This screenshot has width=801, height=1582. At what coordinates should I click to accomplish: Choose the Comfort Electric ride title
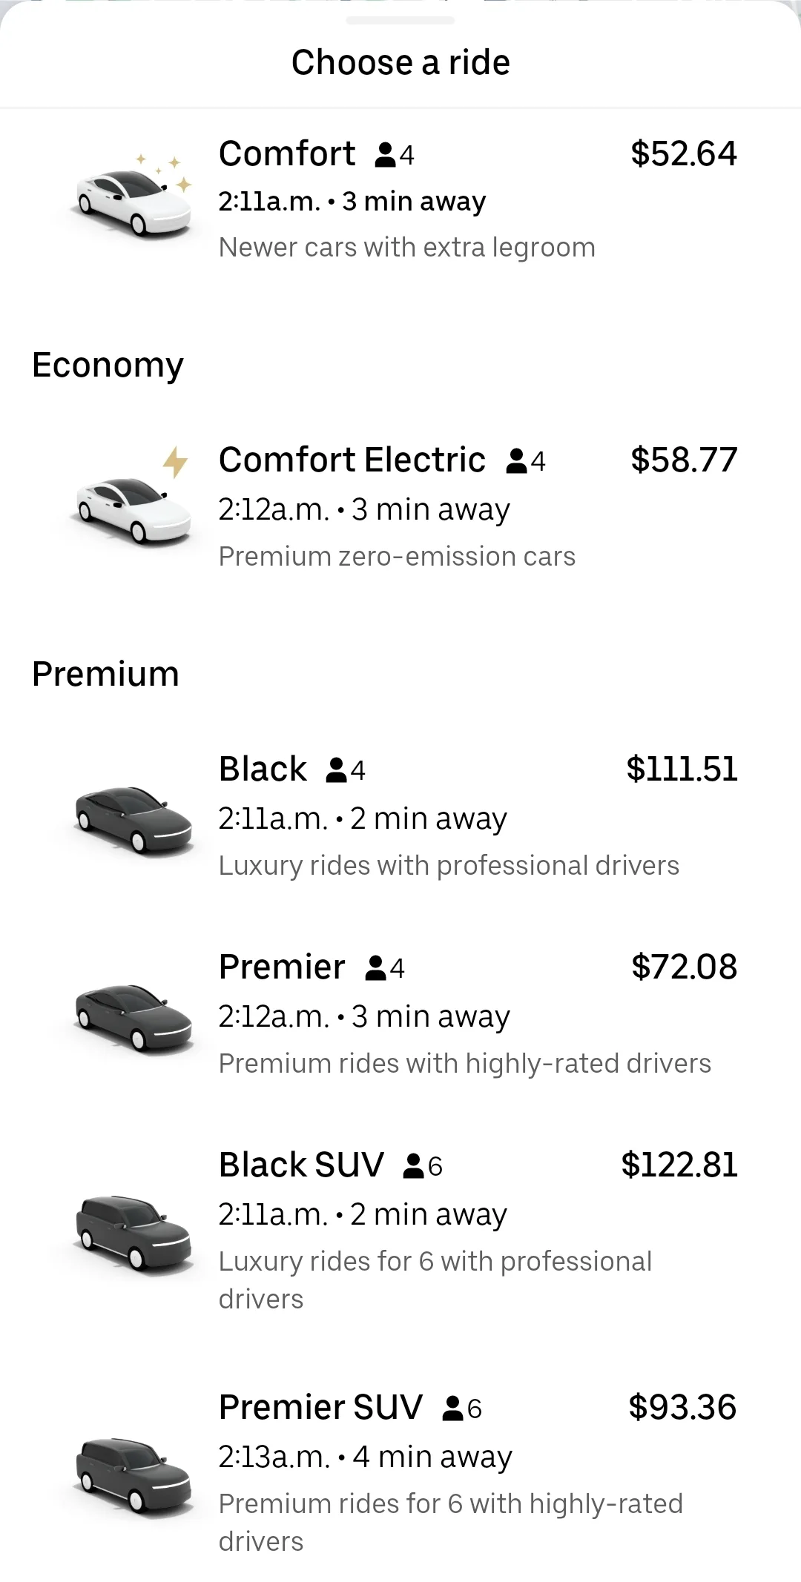click(352, 460)
